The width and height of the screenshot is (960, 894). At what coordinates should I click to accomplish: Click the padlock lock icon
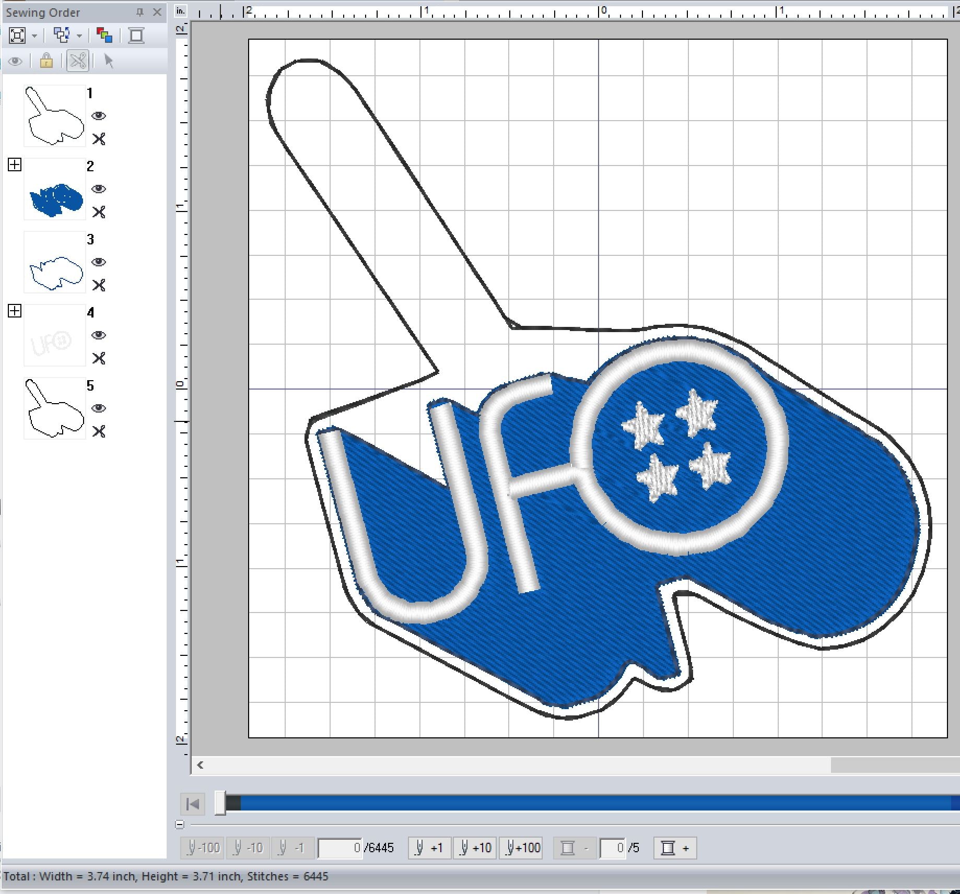click(x=46, y=61)
